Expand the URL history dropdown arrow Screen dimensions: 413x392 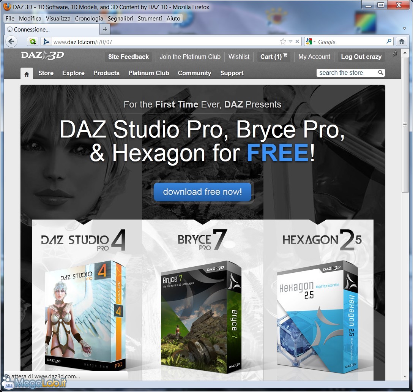290,42
